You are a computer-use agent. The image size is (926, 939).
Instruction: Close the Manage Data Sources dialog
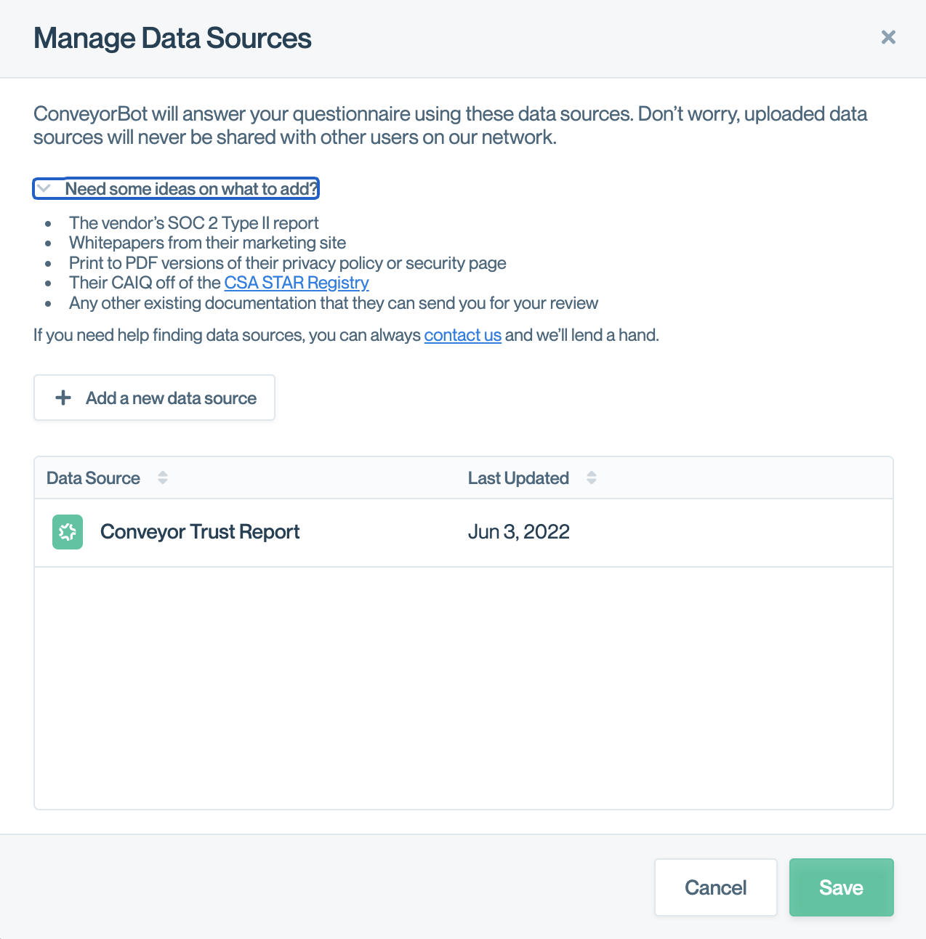coord(887,37)
